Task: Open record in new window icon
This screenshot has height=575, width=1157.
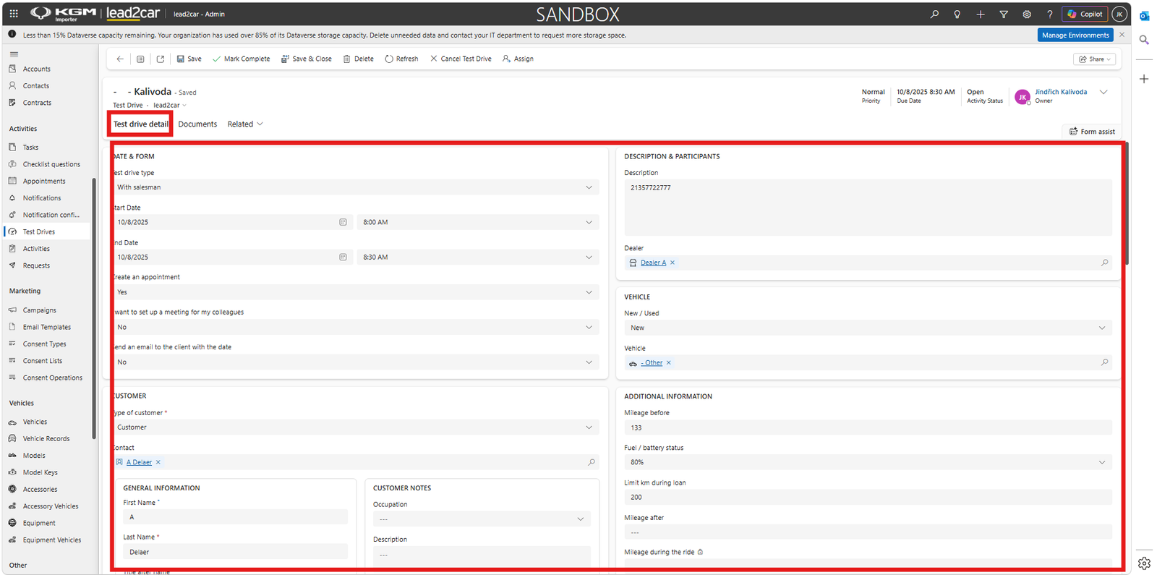Action: tap(161, 59)
